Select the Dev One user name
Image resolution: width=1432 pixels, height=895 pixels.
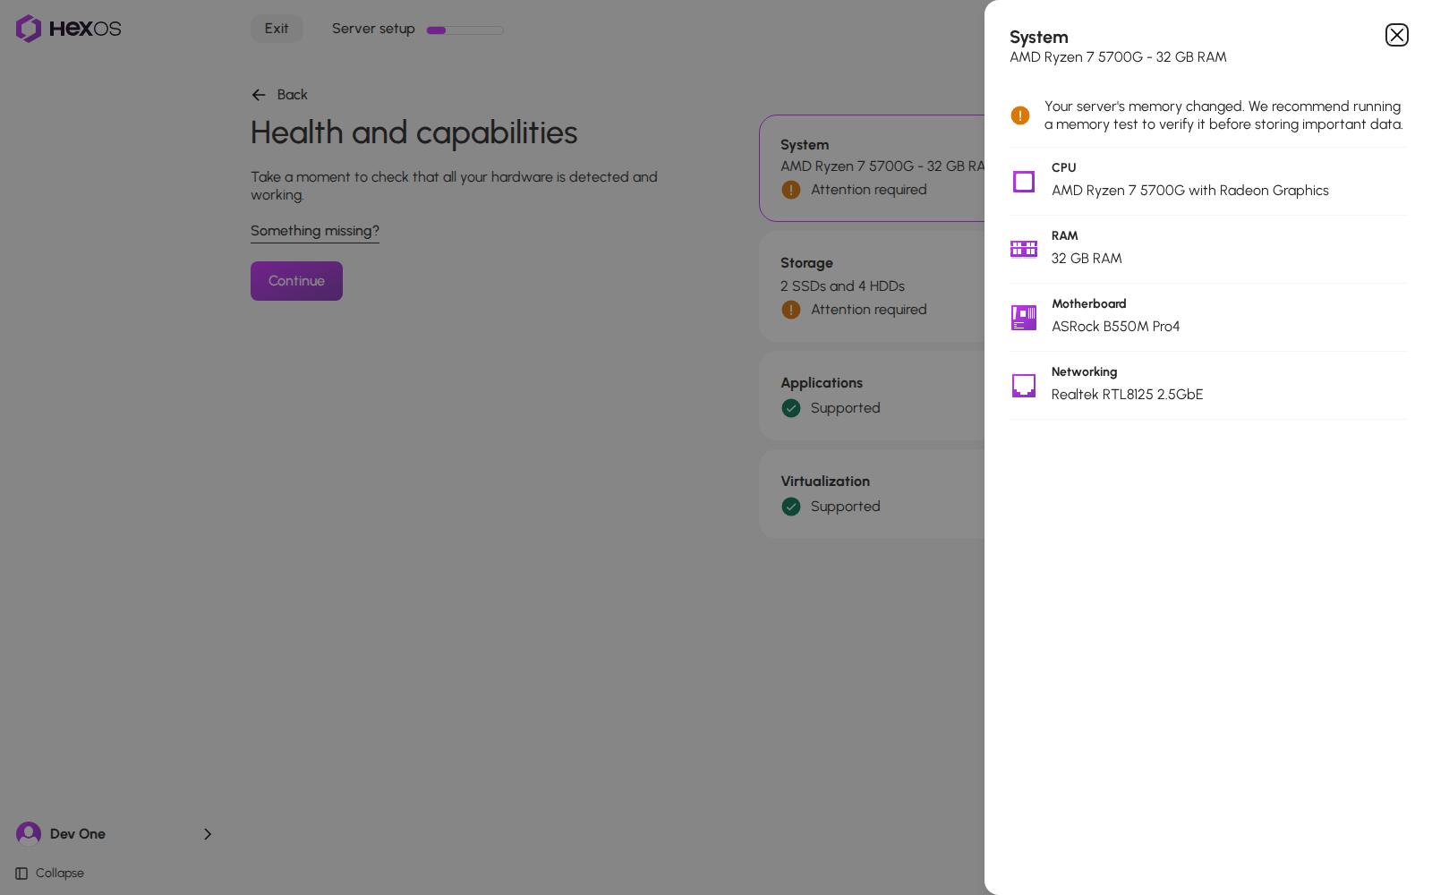78,834
